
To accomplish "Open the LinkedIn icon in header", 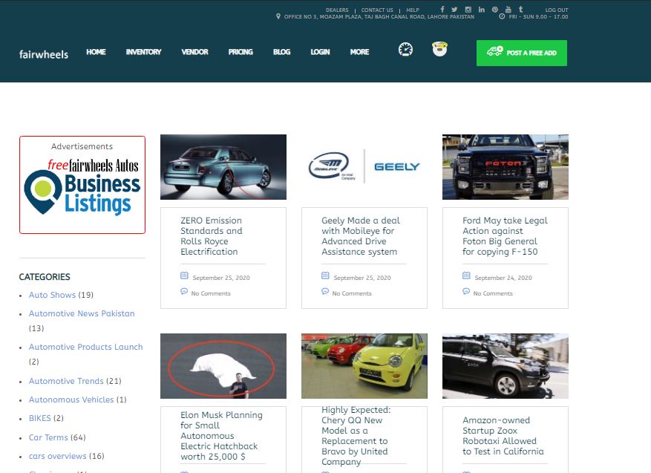I will [481, 9].
